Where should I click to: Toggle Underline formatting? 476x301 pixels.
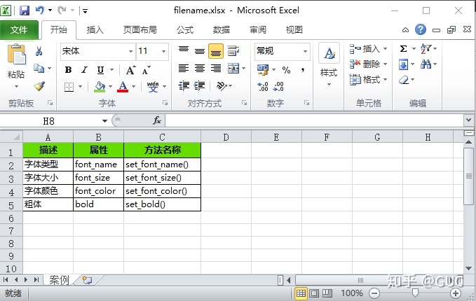(x=100, y=70)
